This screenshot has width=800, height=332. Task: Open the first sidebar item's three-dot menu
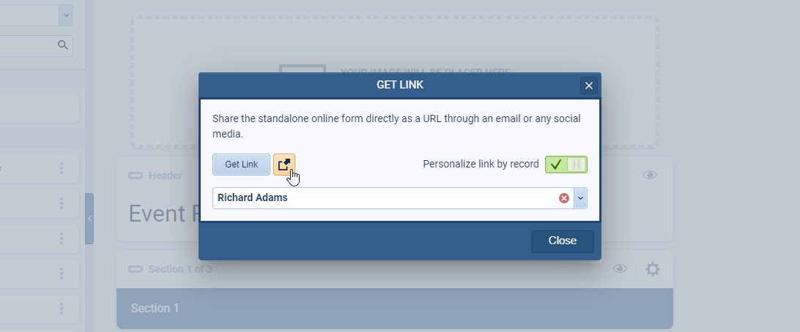[62, 169]
